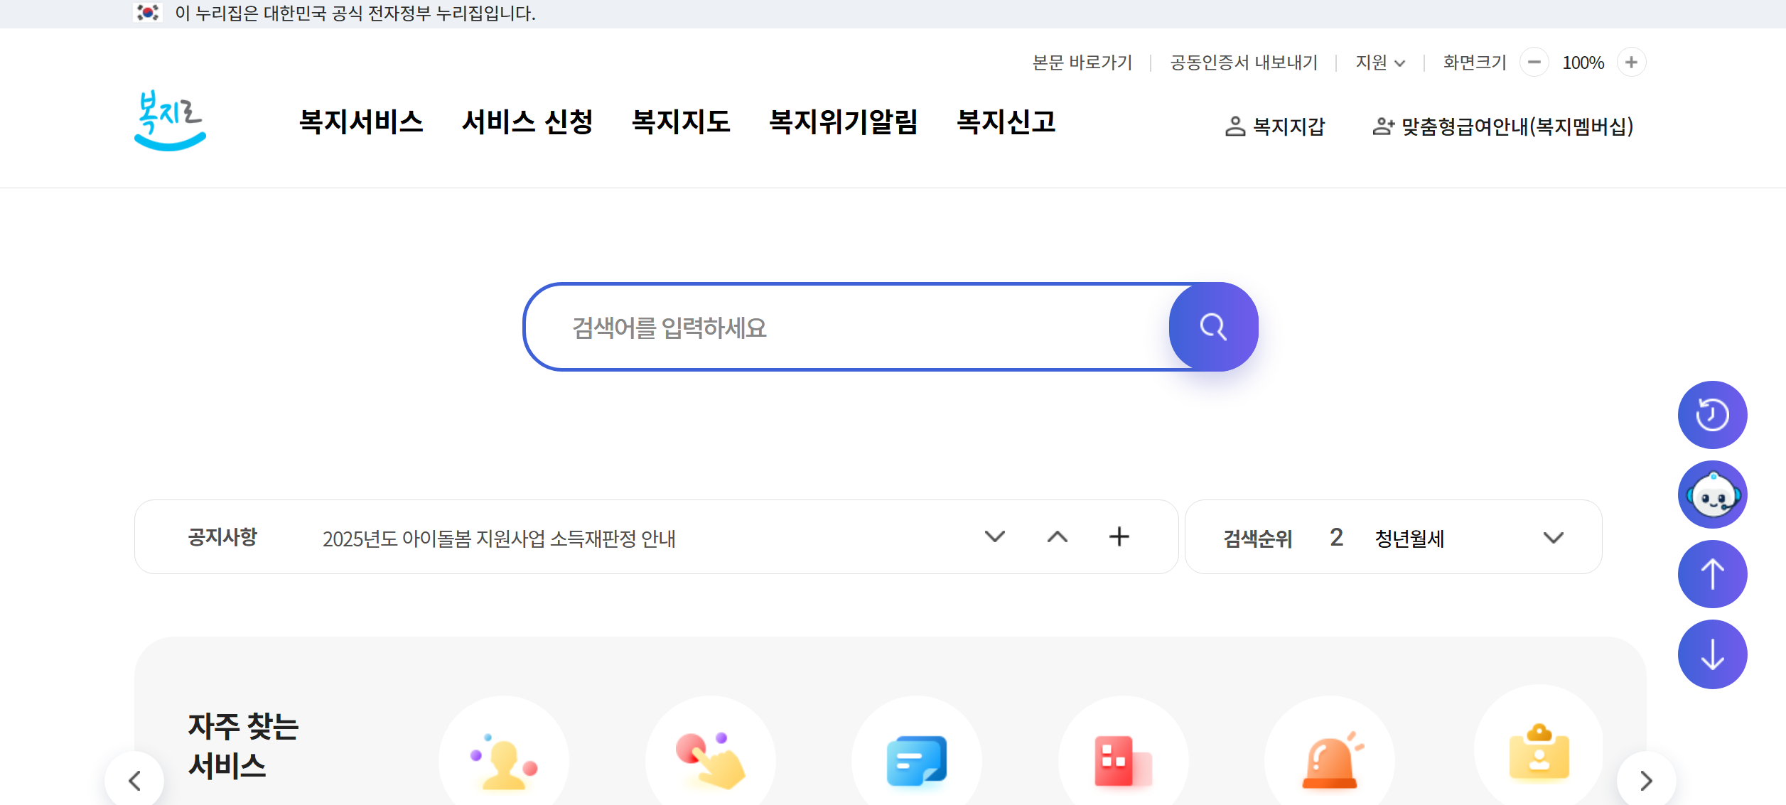This screenshot has width=1786, height=805.
Task: Click the Bokjiro logo
Action: [x=170, y=121]
